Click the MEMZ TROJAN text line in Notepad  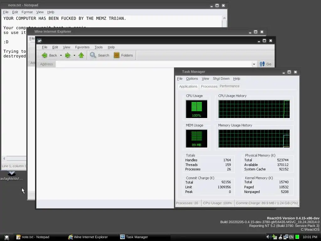[65, 19]
